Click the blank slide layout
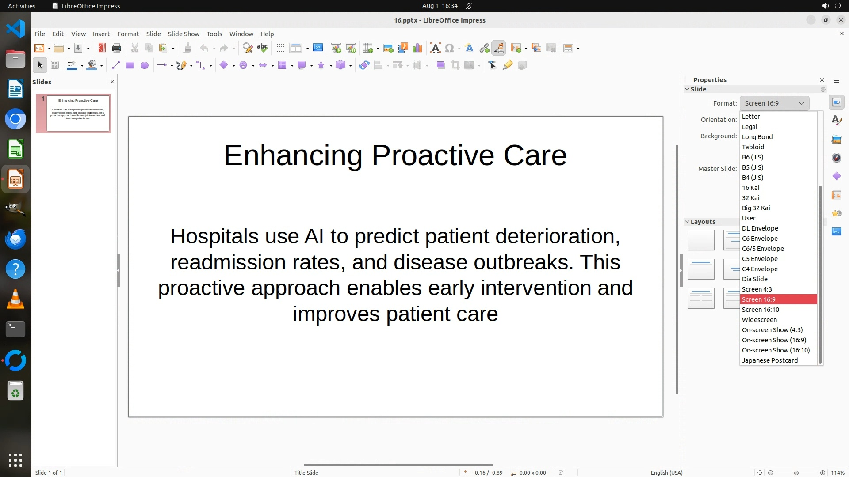 [x=701, y=240]
